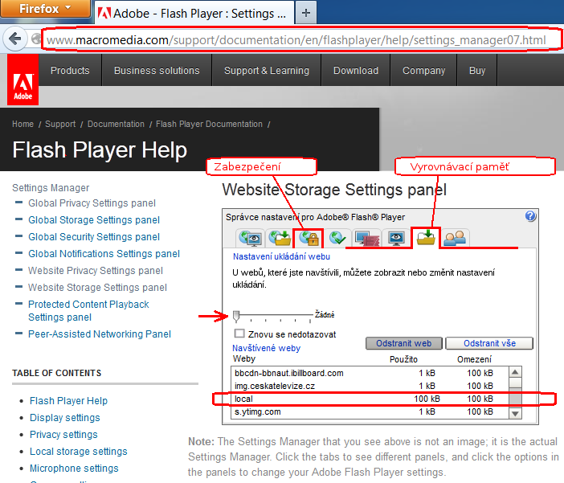Open Global Security Settings panel link

pos(94,237)
